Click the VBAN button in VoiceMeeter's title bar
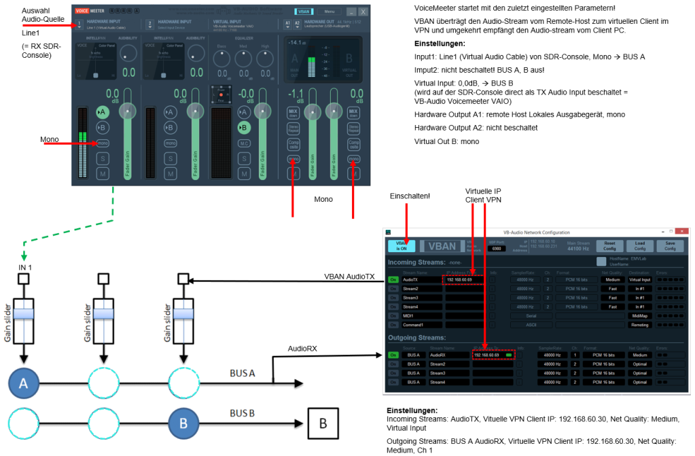 pyautogui.click(x=304, y=12)
